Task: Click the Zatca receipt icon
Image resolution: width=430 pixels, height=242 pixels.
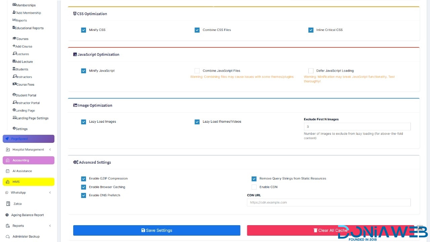Action: pyautogui.click(x=8, y=204)
